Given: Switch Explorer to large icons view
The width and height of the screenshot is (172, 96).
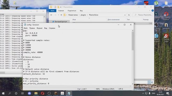Looking at the screenshot, I should click(152, 82).
